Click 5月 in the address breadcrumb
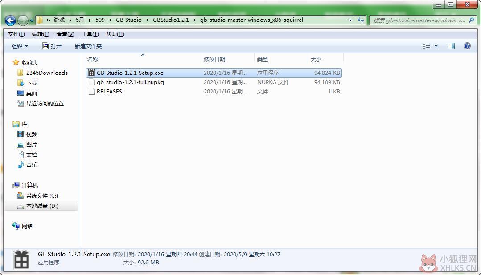Viewport: 481px width, 275px height. point(80,20)
